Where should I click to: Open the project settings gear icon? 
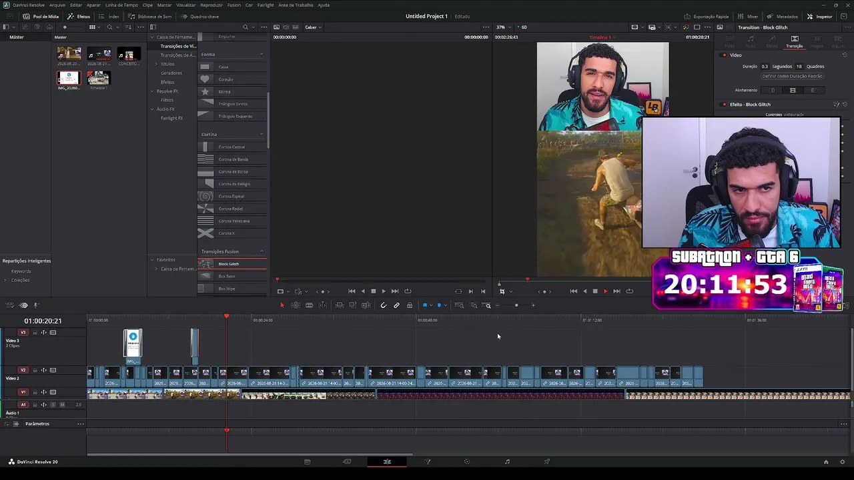843,461
